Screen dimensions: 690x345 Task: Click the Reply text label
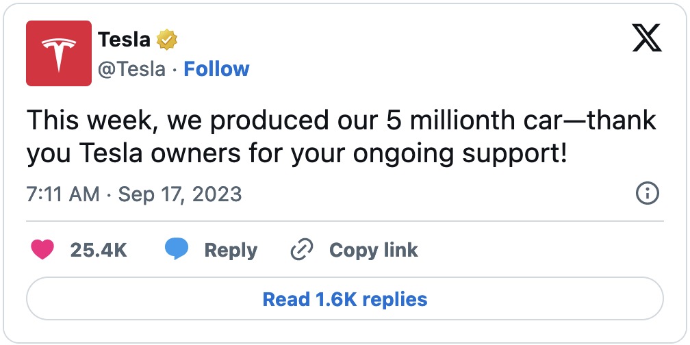[231, 250]
